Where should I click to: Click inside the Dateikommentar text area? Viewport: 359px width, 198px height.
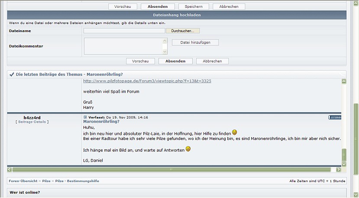[x=123, y=46]
